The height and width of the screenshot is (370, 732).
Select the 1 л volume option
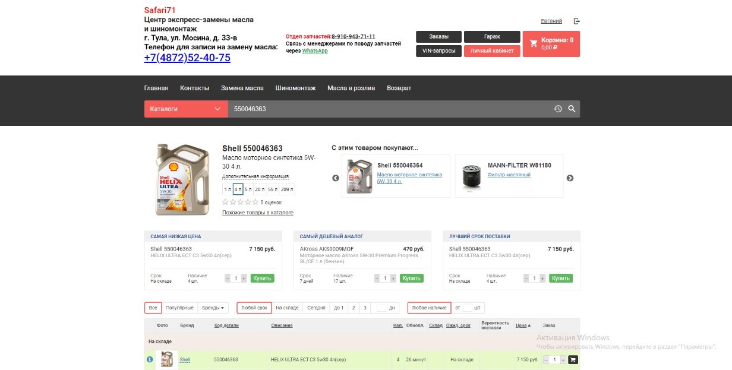pos(228,189)
